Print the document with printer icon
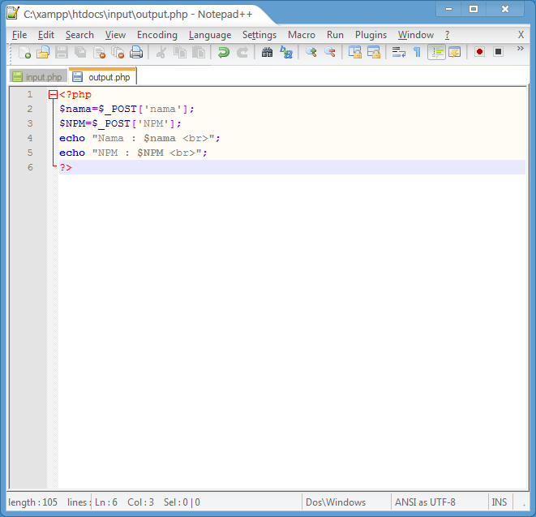This screenshot has height=517, width=536. [136, 53]
